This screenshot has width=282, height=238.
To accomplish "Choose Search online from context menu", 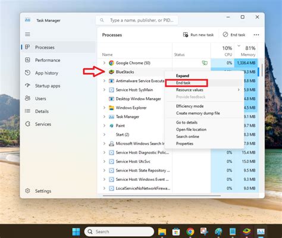I will click(204, 136).
